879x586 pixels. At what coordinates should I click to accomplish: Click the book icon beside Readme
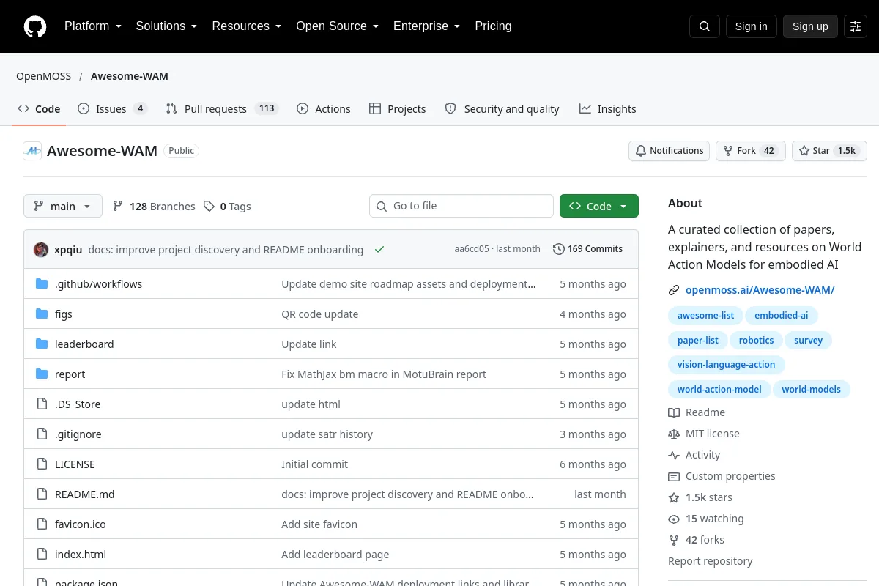coord(674,412)
